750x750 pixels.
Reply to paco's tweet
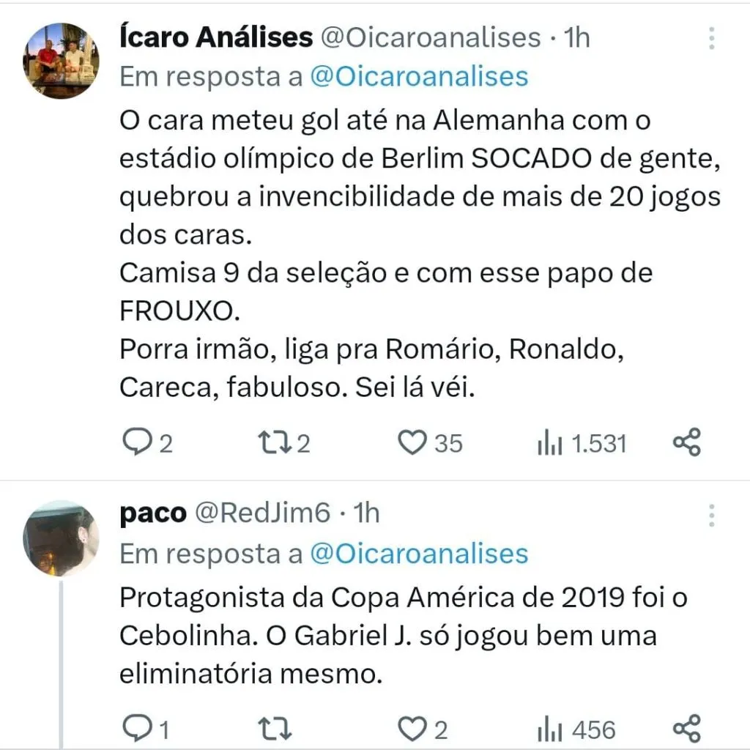pyautogui.click(x=137, y=729)
